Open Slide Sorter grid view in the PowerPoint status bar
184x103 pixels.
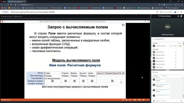[x=139, y=100]
